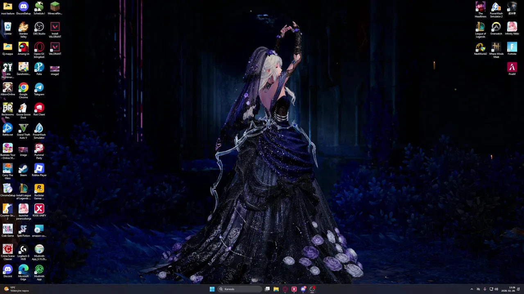Screen dimensions: 524x294
Task: Open the Logitech G HUB shortcut
Action: (x=23, y=252)
